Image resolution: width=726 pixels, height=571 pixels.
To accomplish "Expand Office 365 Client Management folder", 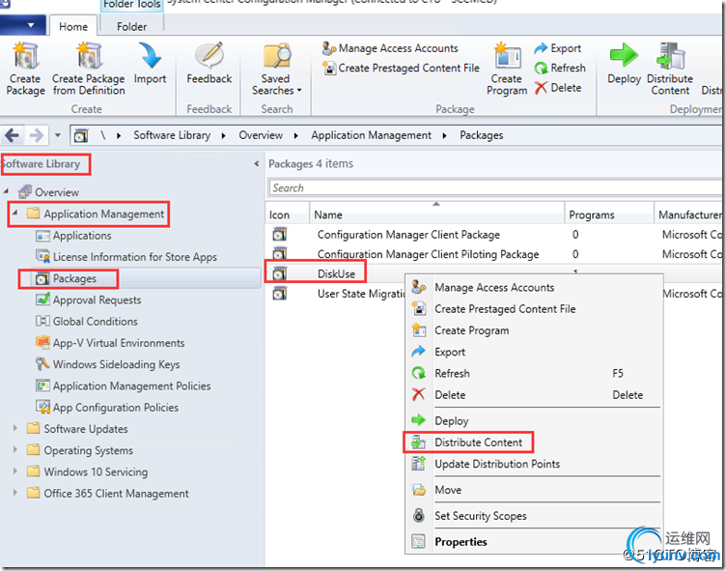I will (x=14, y=492).
